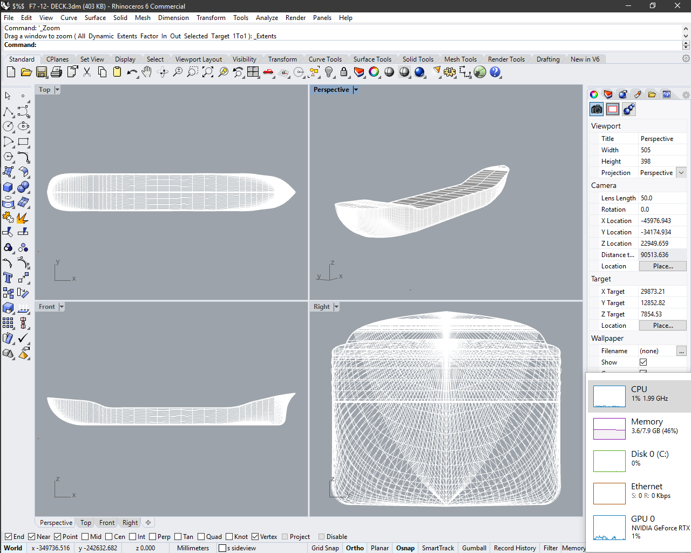Click the Undo arrow icon
The width and height of the screenshot is (691, 553).
[132, 72]
